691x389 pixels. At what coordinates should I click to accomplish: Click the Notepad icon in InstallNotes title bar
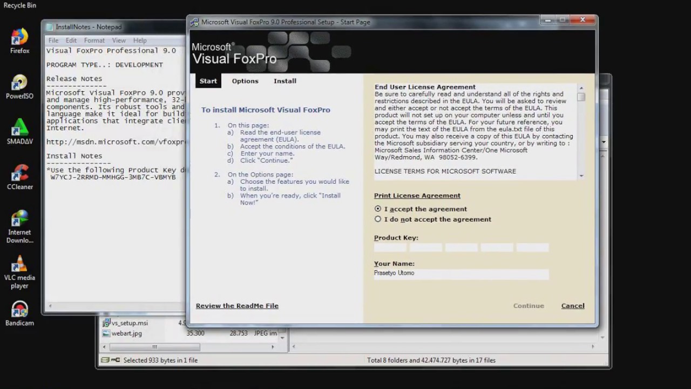coord(50,27)
